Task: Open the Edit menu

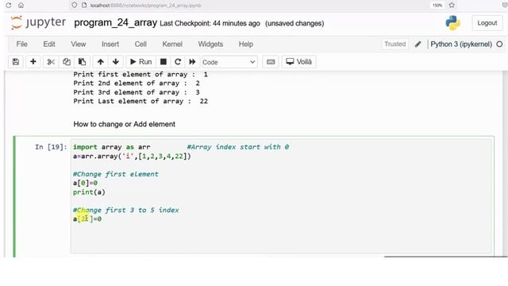Action: pyautogui.click(x=49, y=44)
